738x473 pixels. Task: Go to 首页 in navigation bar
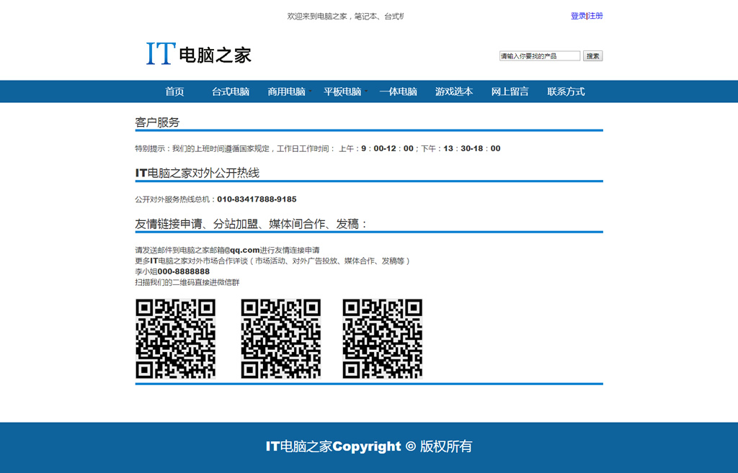coord(174,91)
